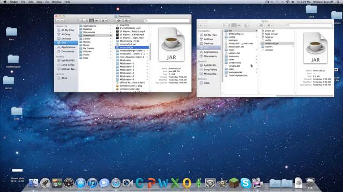This screenshot has width=343, height=192.
Task: Click search field in Downloads window
Action: 167,20
